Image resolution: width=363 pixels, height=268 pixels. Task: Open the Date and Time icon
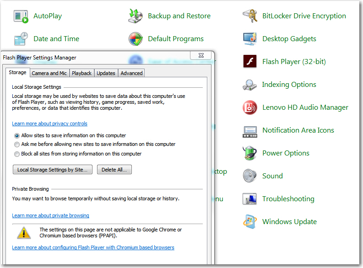pos(21,39)
